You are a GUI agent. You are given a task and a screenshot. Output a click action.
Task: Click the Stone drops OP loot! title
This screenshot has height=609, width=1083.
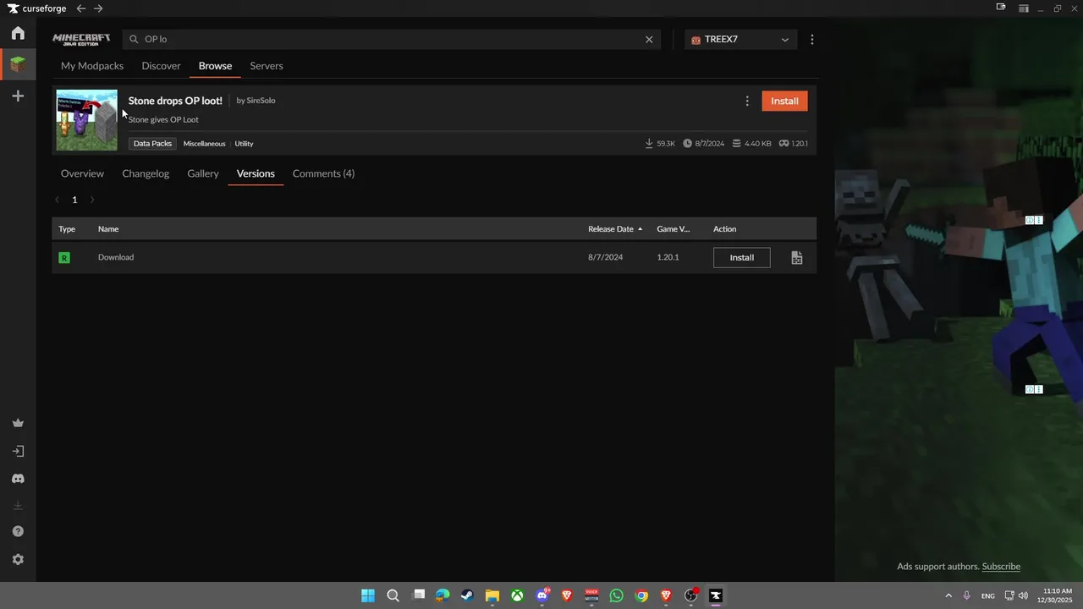[175, 101]
